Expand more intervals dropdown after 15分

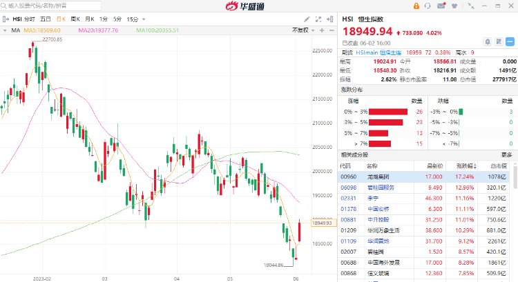(x=144, y=19)
